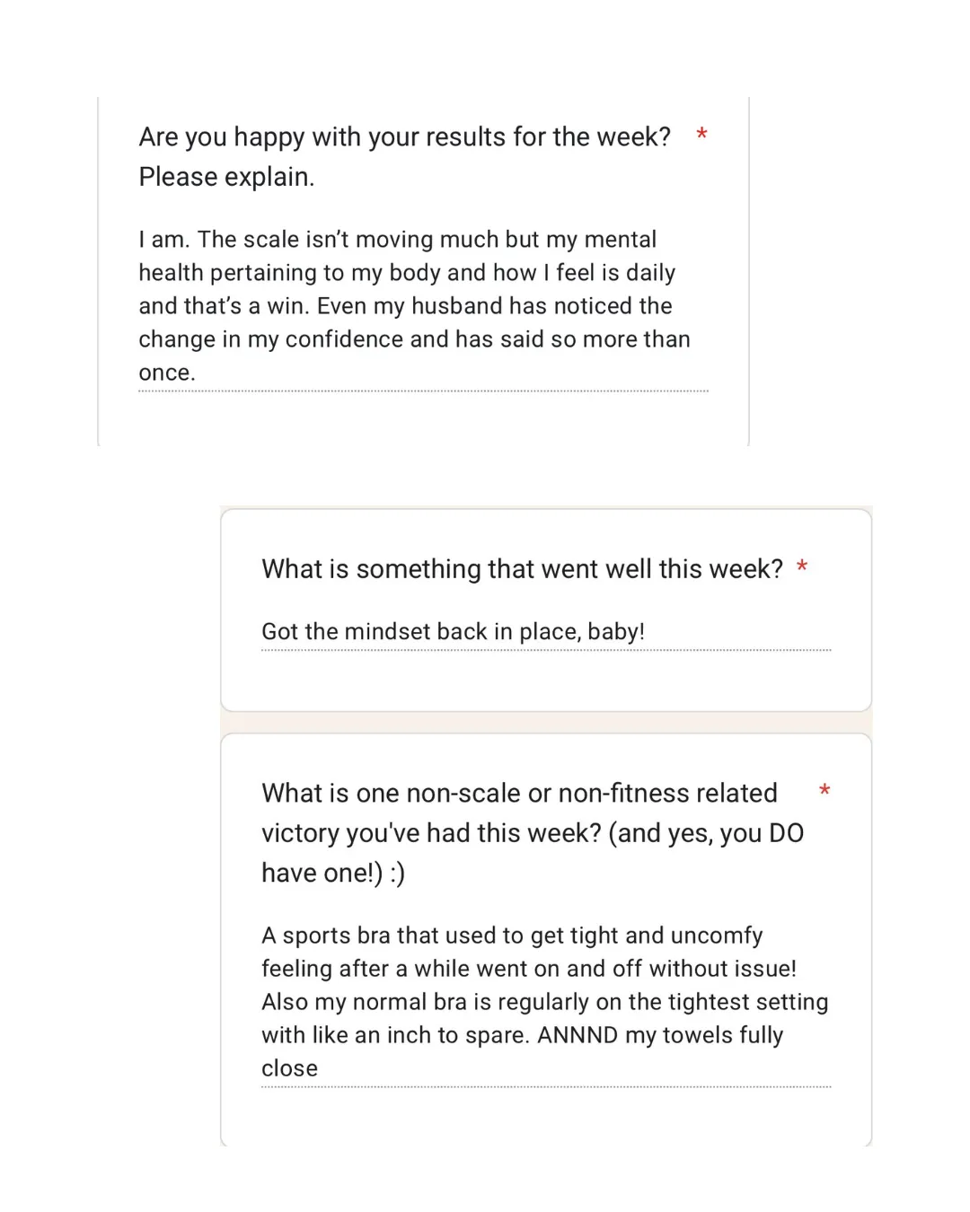Click the "Please explain." text
Image resolution: width=970 pixels, height=1212 pixels.
click(226, 177)
